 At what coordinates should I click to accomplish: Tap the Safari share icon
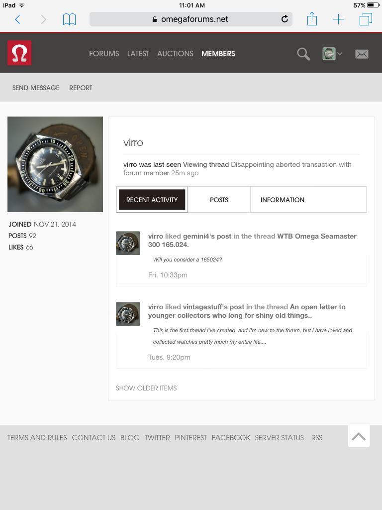312,19
